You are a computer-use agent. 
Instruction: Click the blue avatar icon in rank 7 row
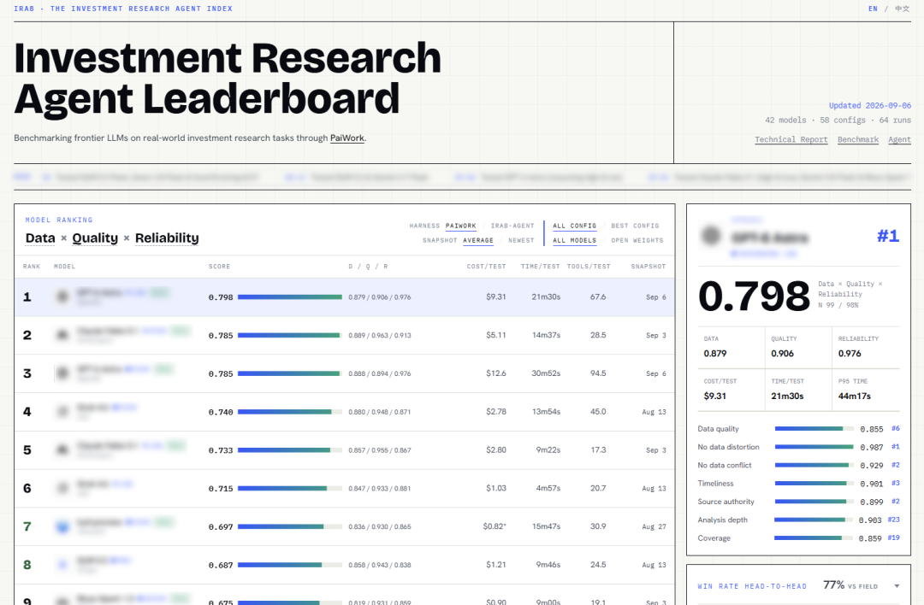(62, 526)
